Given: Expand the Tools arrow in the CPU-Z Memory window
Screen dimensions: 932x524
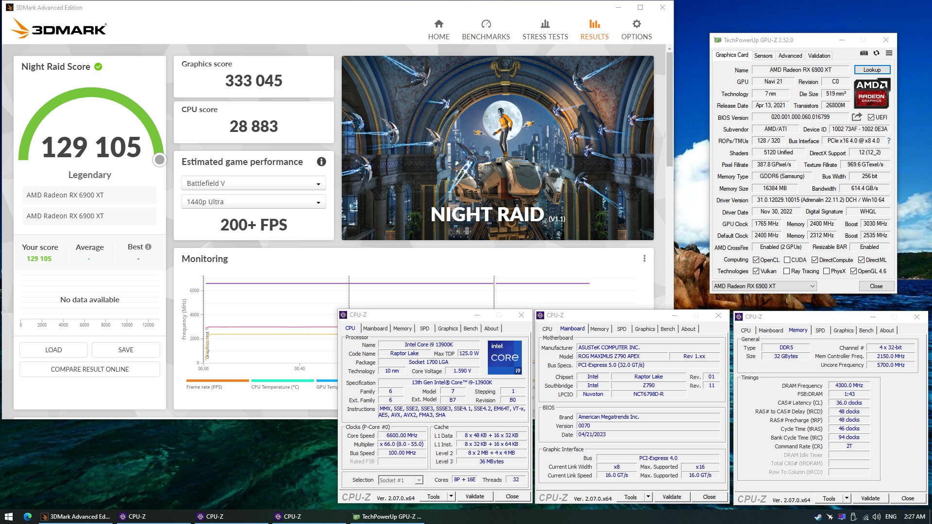Looking at the screenshot, I should (x=847, y=498).
